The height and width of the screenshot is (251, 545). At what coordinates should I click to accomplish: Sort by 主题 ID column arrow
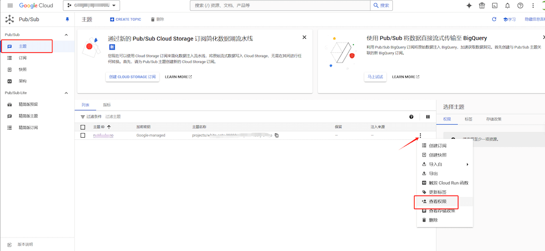point(109,127)
